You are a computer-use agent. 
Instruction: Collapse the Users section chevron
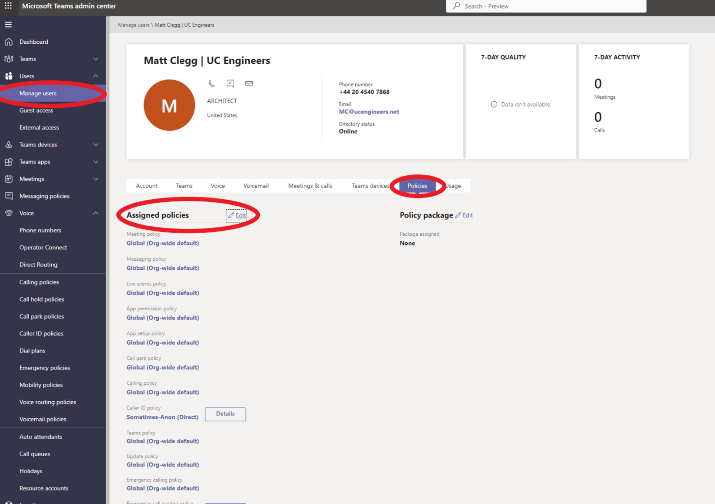(96, 76)
